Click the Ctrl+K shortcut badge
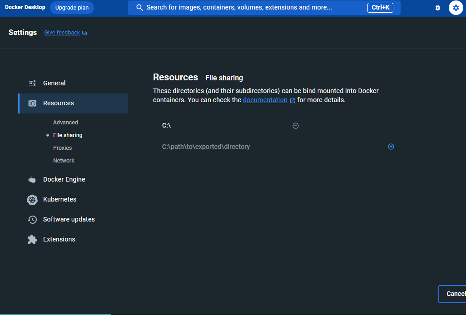466x315 pixels. click(380, 8)
